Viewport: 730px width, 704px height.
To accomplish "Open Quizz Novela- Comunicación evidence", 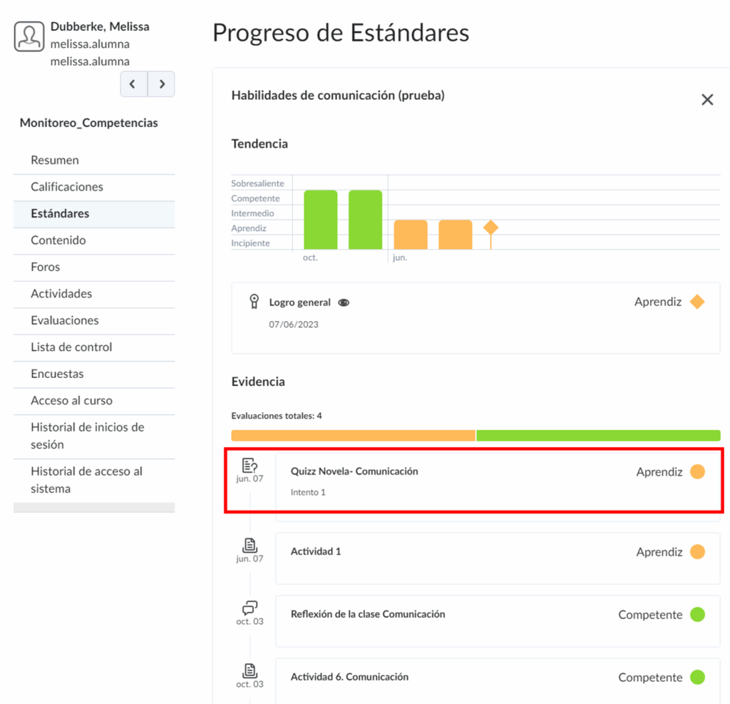I will pos(354,471).
